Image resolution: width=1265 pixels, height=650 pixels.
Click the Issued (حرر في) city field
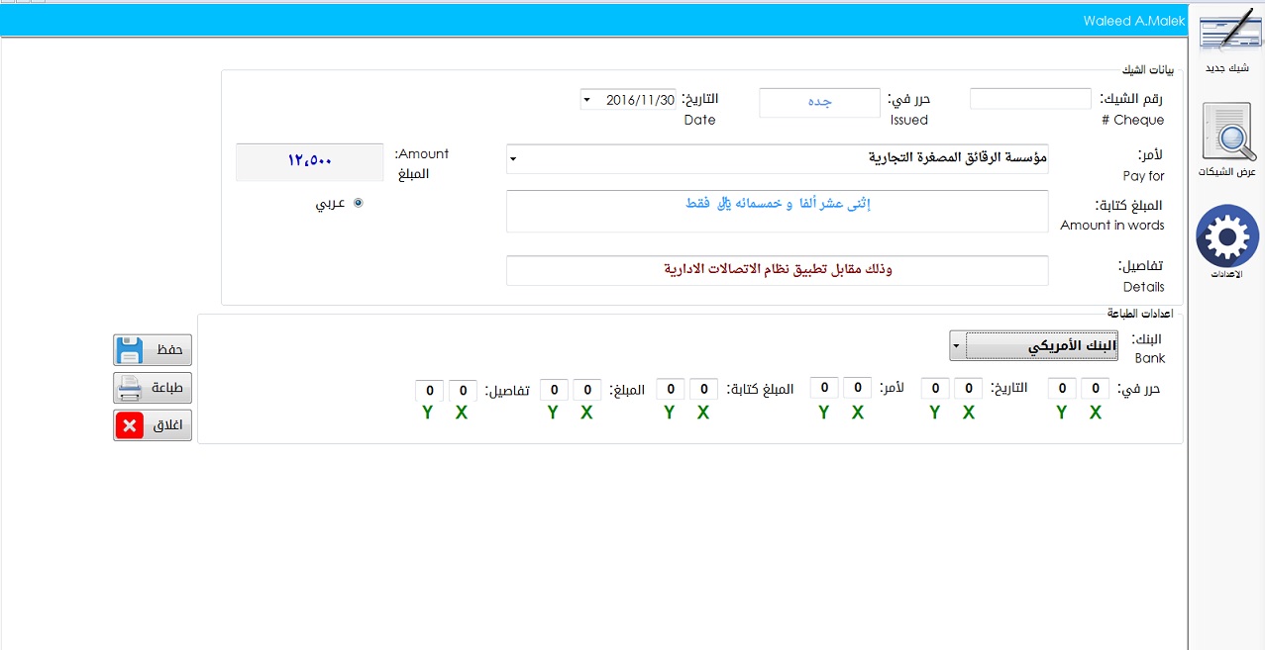click(x=819, y=102)
